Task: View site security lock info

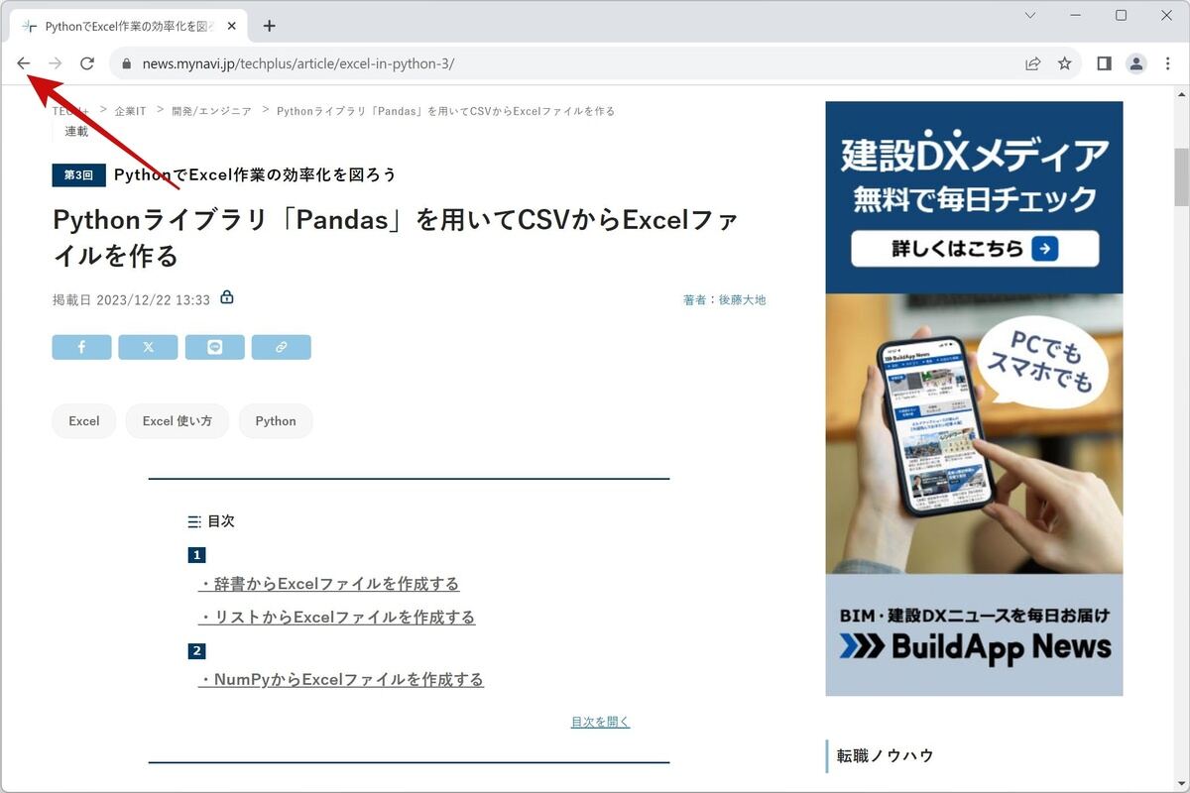Action: coord(126,63)
